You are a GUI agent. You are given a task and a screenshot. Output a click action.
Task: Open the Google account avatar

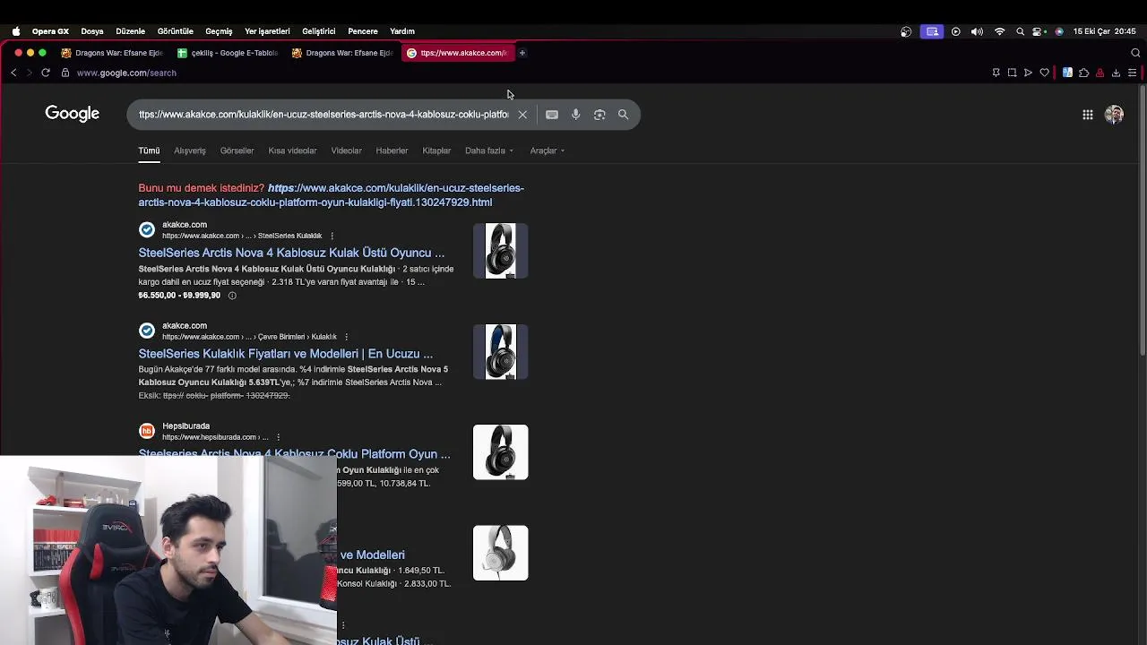click(1114, 115)
